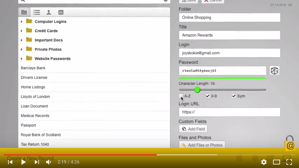Expand the Computer Logins folder arrow

click(x=21, y=22)
